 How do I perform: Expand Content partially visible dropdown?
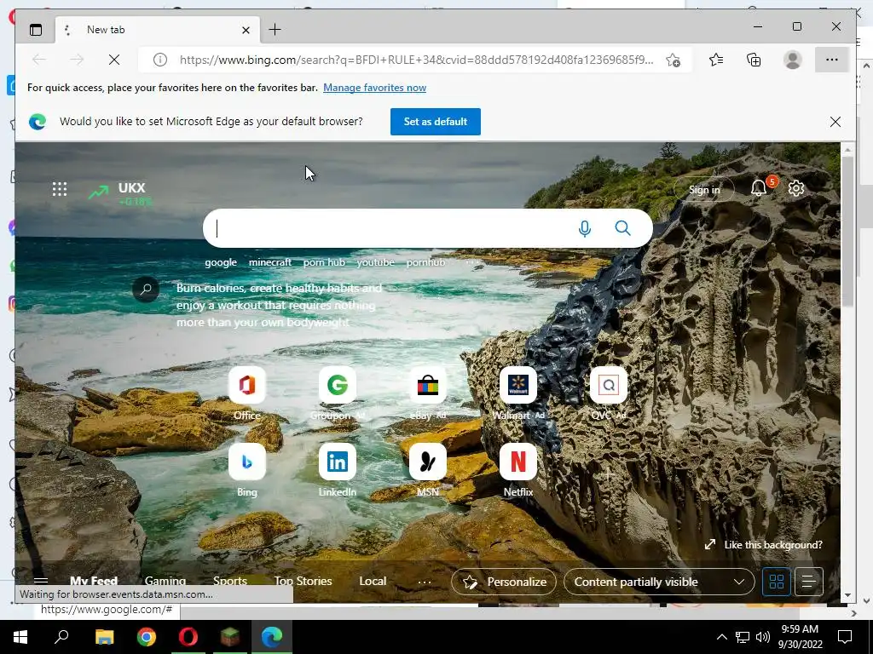(659, 582)
